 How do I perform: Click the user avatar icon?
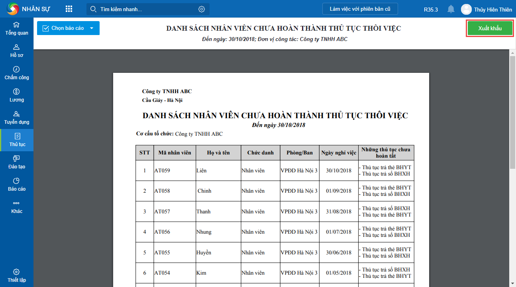466,9
